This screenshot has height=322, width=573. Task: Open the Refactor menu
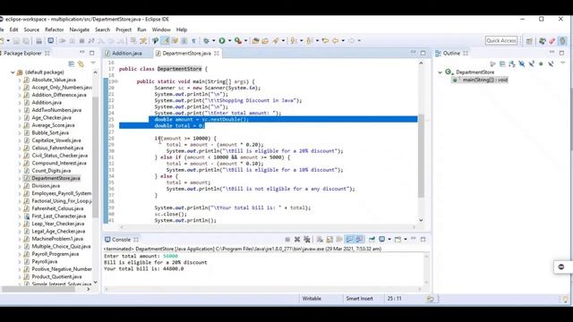click(54, 30)
